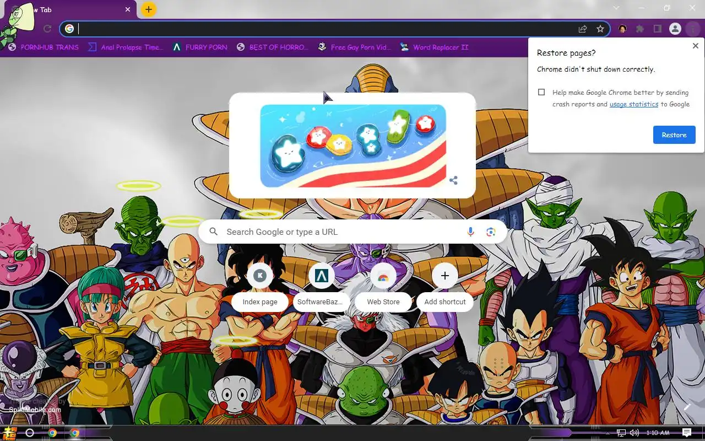Open the Cortana circle on the taskbar
Viewport: 705px width, 441px height.
[30, 433]
